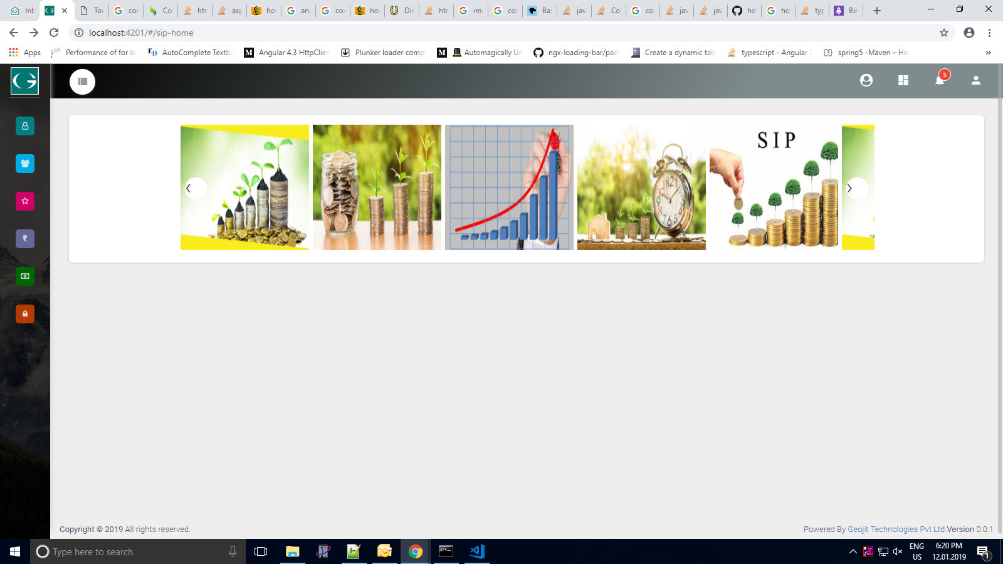The height and width of the screenshot is (564, 1003).
Task: Select the group/members icon in the sidebar
Action: (x=24, y=164)
